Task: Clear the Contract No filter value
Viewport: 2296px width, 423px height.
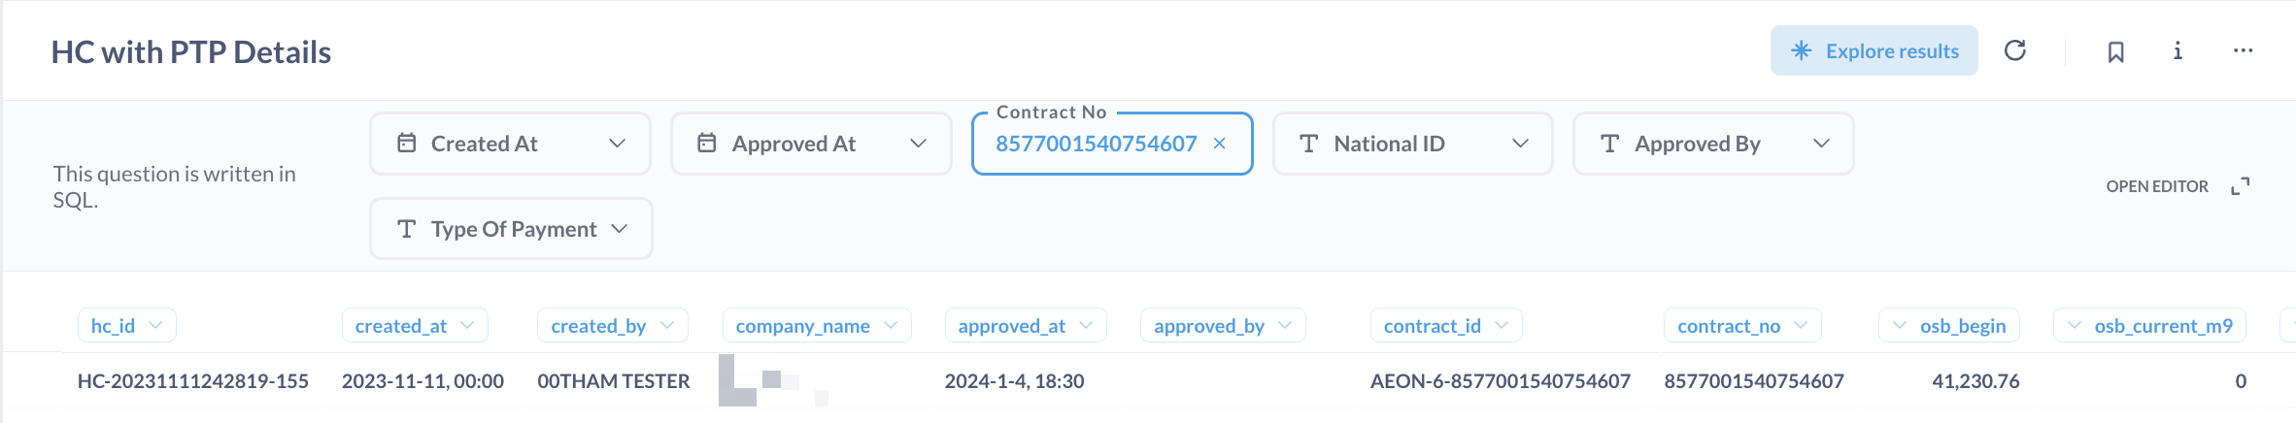Action: [1220, 144]
